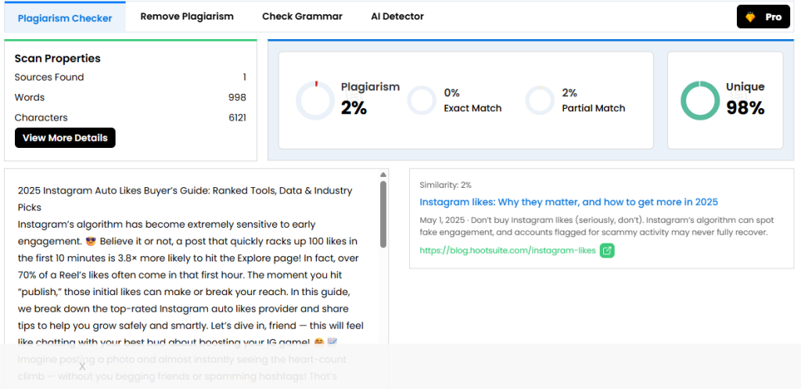Select the AI Detector tab
The height and width of the screenshot is (389, 801).
click(x=397, y=16)
